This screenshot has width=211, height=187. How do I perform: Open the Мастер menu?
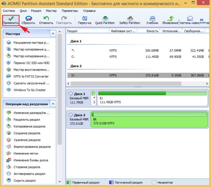pyautogui.click(x=51, y=11)
